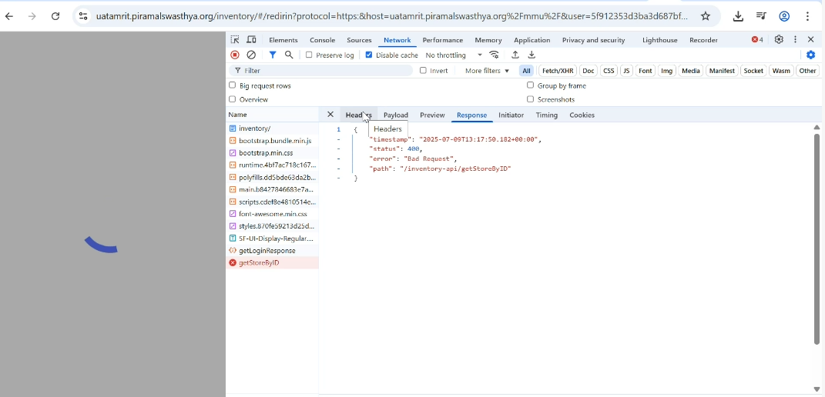
Task: Import HAR file upload icon
Action: point(515,55)
